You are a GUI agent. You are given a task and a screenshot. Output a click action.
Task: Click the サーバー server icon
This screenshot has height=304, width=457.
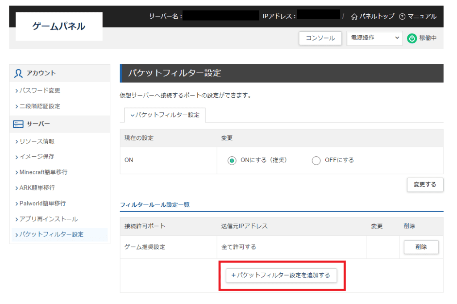[18, 124]
